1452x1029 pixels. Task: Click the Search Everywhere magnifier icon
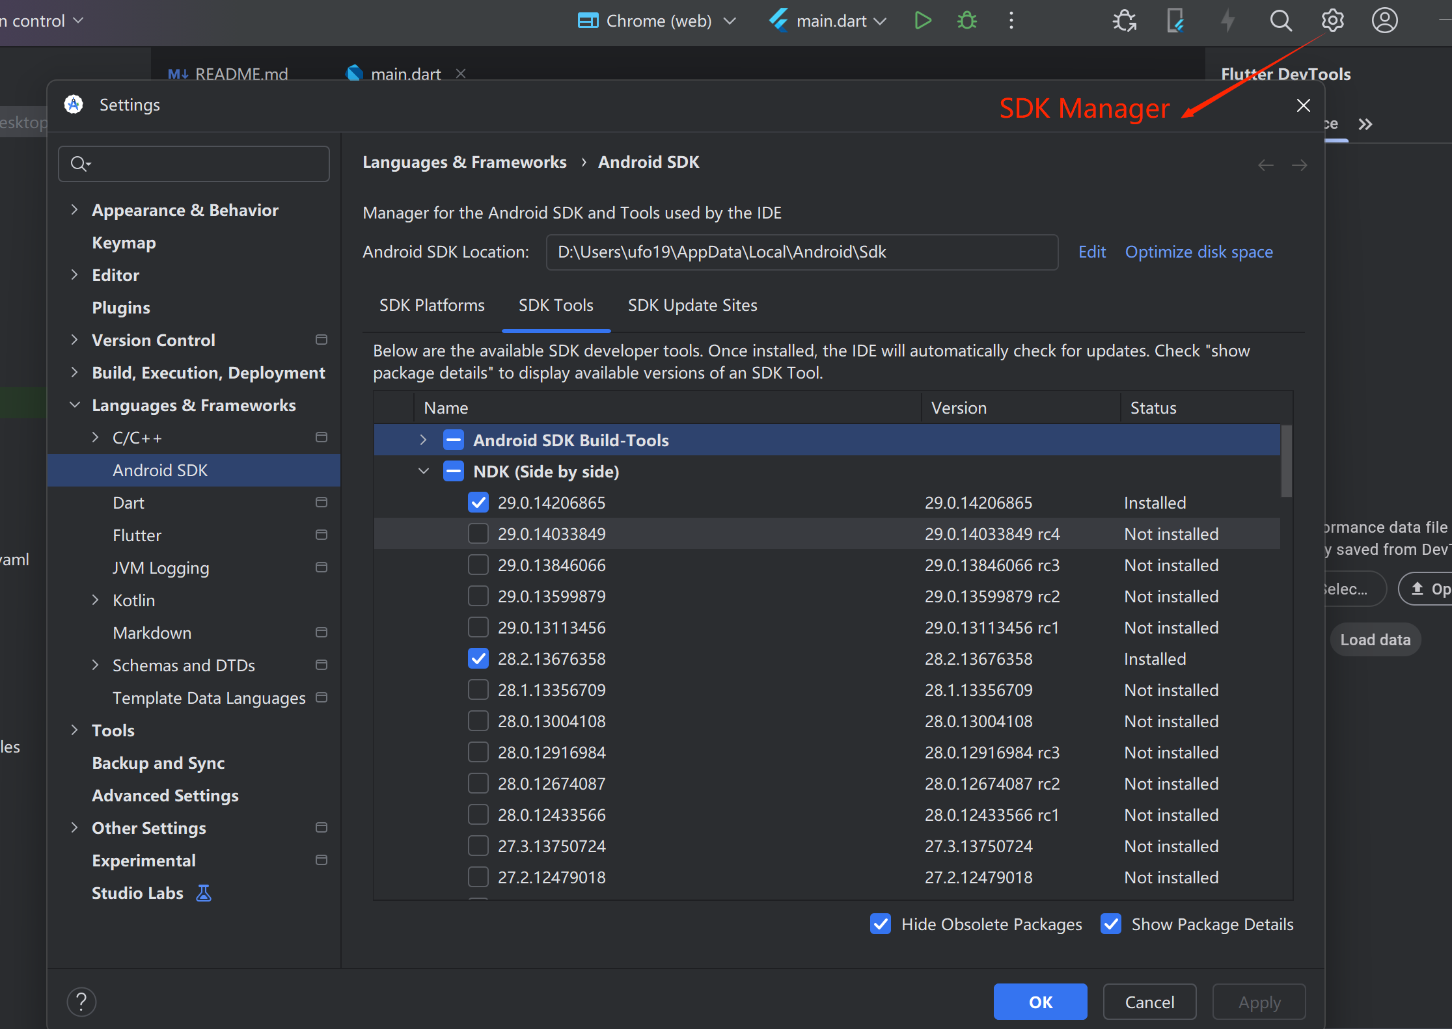click(x=1280, y=21)
